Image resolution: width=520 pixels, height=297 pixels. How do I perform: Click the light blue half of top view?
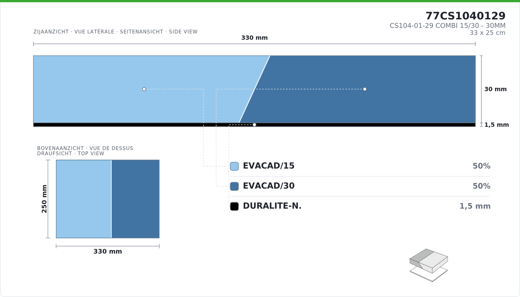tap(84, 199)
